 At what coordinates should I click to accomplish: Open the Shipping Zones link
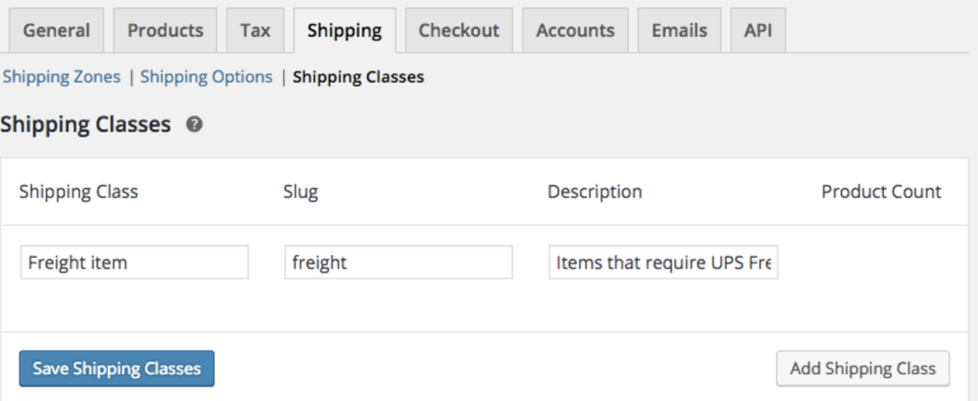coord(61,77)
